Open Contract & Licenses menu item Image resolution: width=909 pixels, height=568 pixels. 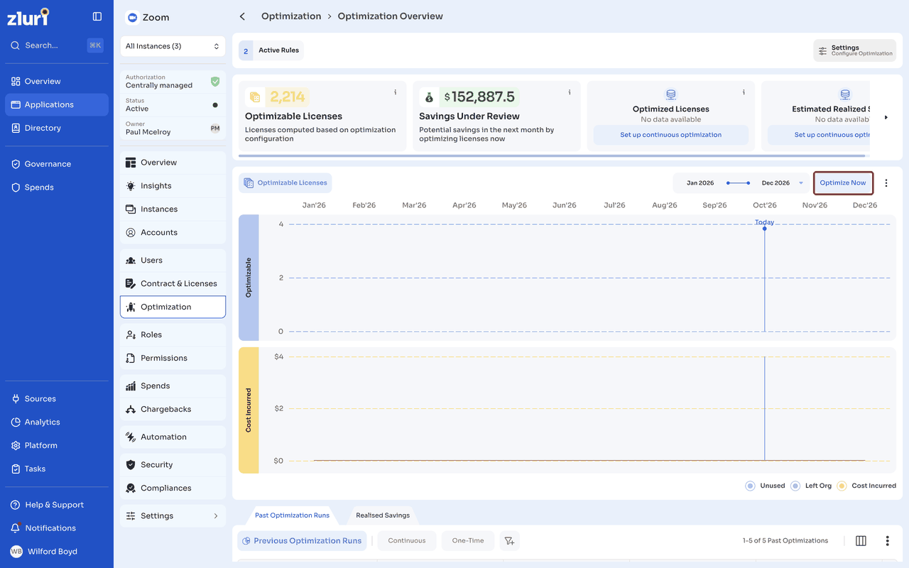(x=173, y=284)
